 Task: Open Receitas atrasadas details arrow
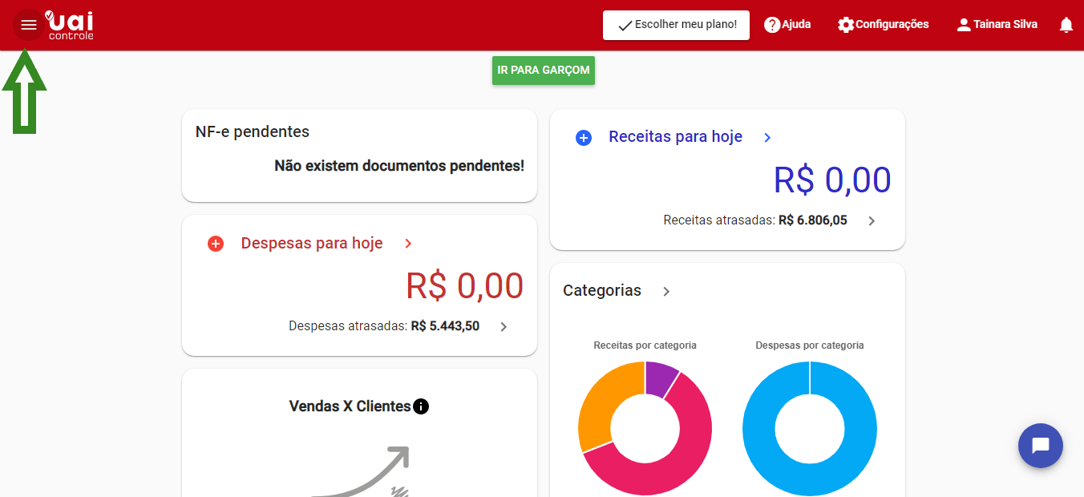pyautogui.click(x=872, y=221)
